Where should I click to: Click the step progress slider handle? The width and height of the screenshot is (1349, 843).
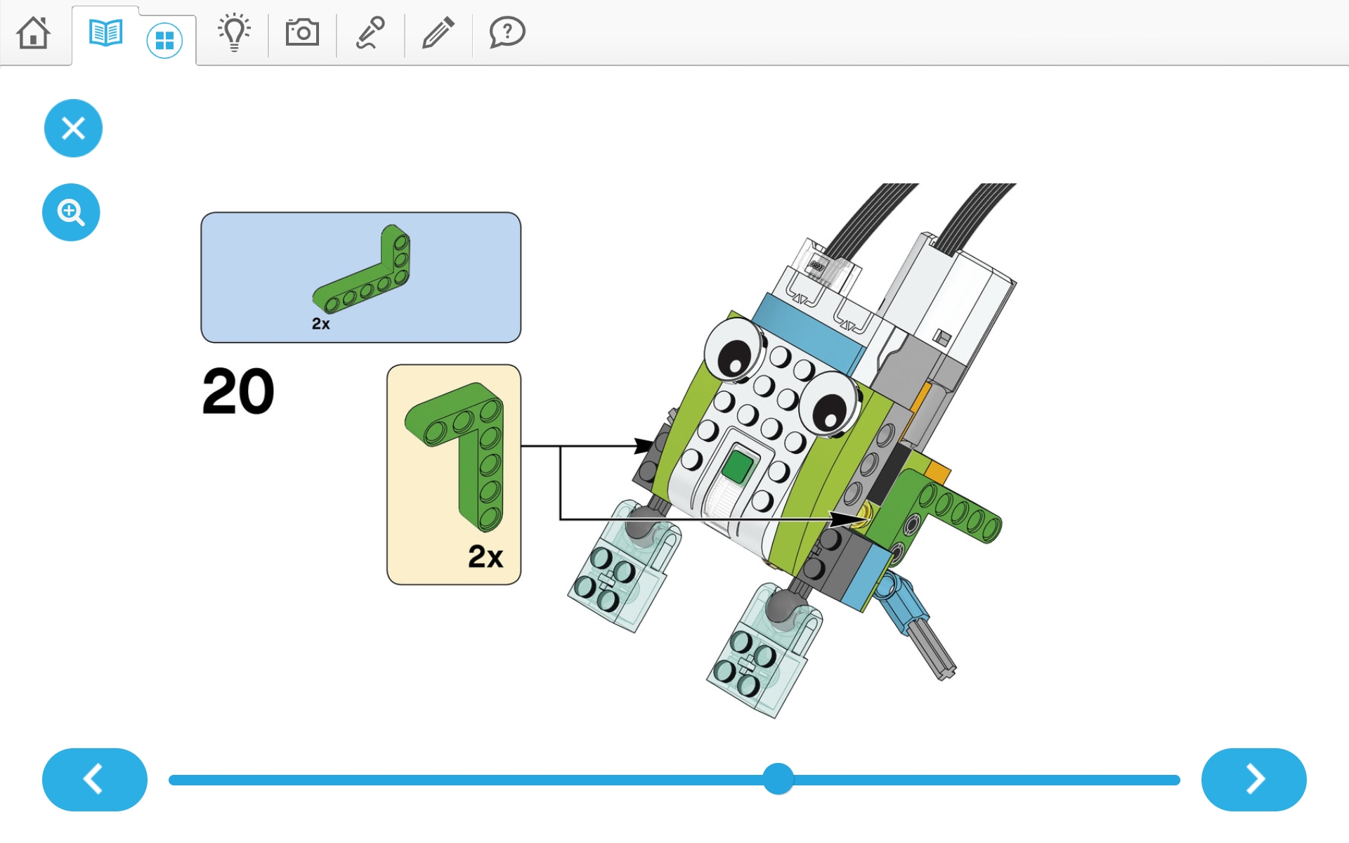pos(778,779)
